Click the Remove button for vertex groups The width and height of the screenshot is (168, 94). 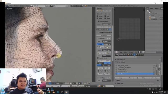coord(132,78)
